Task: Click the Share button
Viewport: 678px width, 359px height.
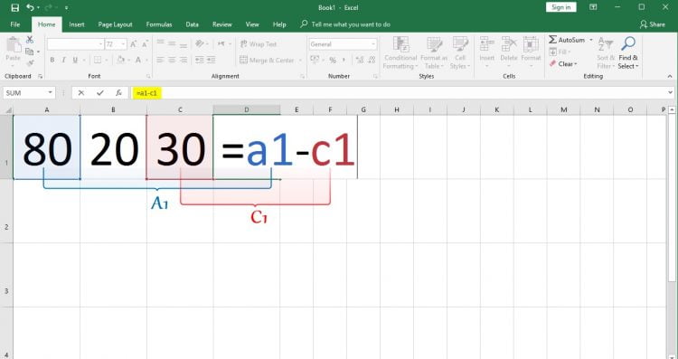Action: [x=653, y=24]
